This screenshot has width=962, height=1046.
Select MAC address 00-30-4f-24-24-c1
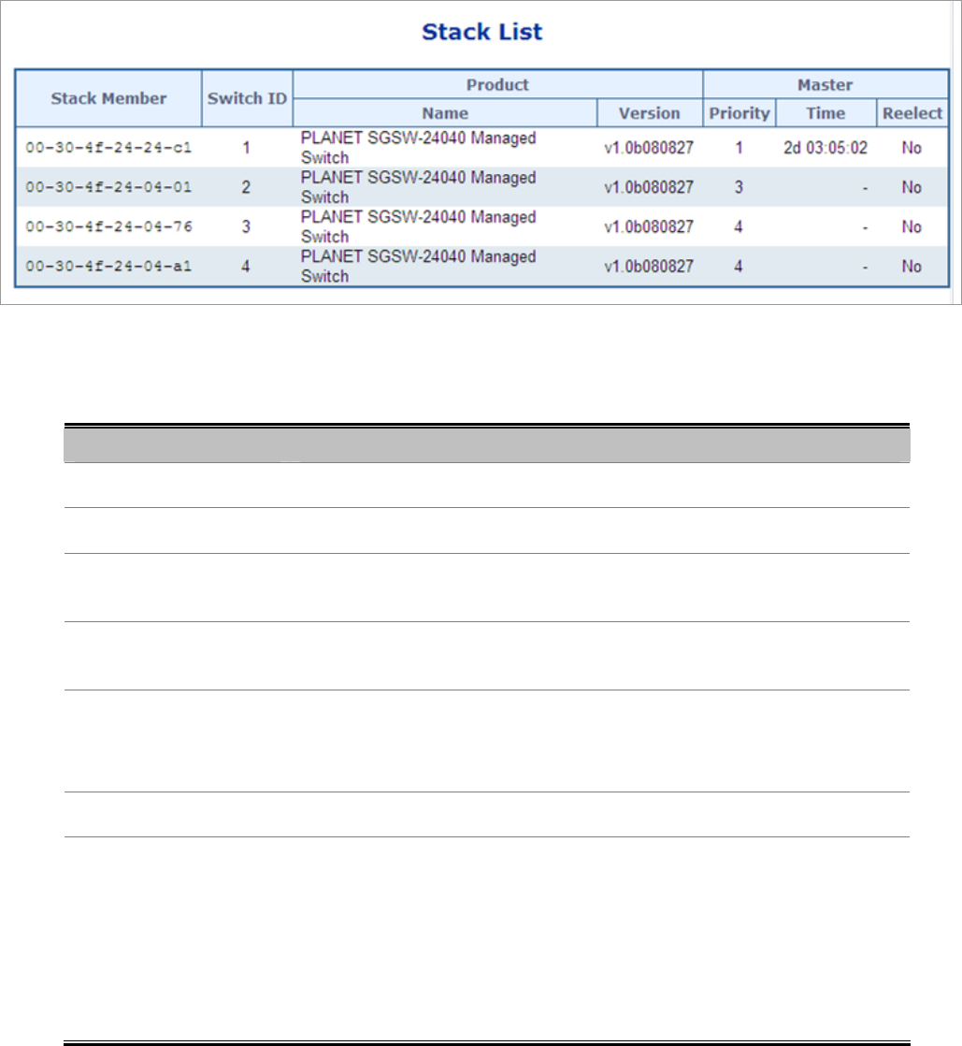coord(108,148)
